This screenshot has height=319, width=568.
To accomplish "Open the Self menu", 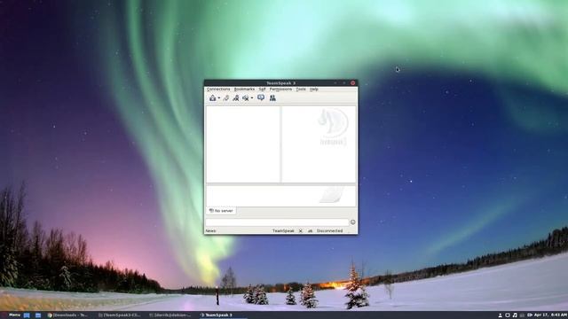I will [x=262, y=89].
